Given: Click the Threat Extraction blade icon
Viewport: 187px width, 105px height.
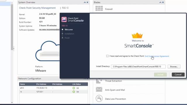Looking at the screenshot, I should pos(99,81).
